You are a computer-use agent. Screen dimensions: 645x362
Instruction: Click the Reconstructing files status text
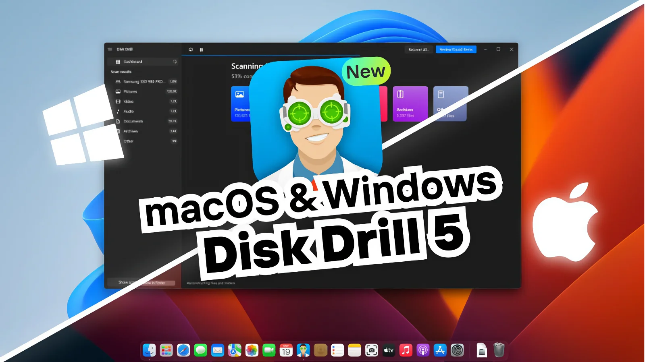[x=211, y=283]
